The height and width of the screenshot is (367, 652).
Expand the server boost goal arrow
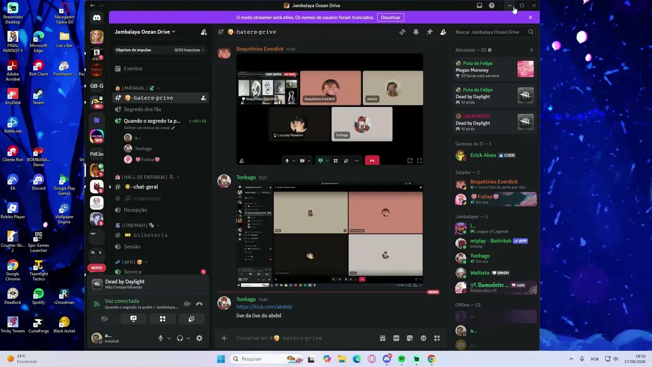(x=203, y=50)
